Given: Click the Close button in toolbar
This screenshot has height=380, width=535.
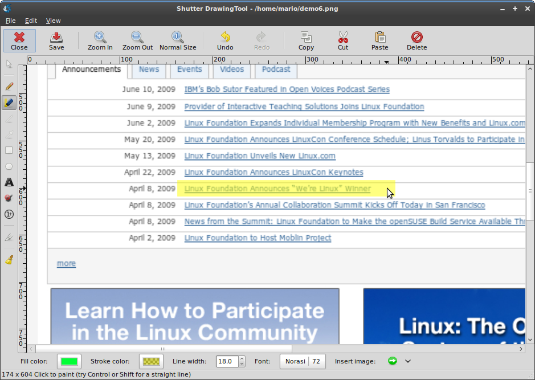Looking at the screenshot, I should click(x=19, y=41).
